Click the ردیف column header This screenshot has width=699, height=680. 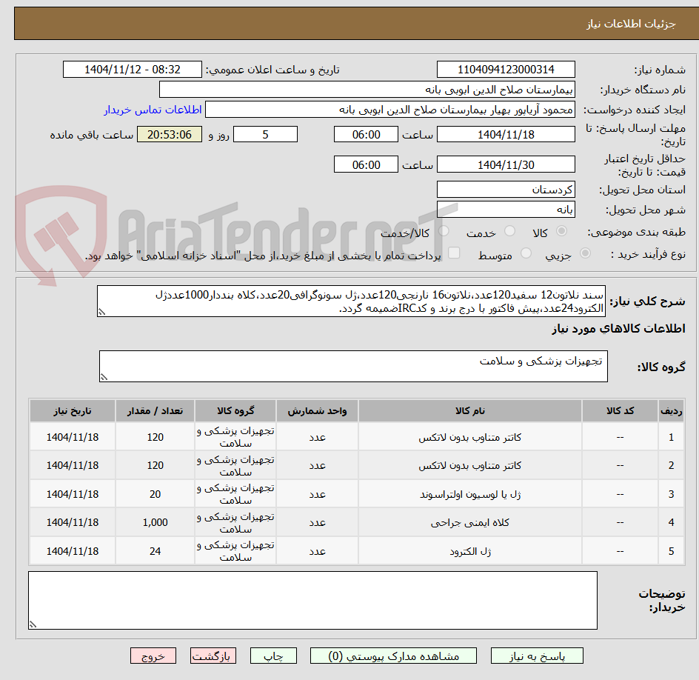click(x=671, y=410)
